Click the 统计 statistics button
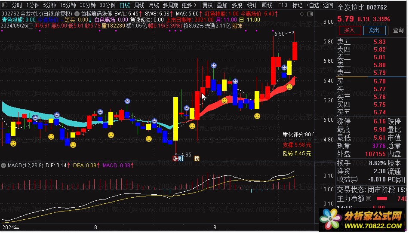 pyautogui.click(x=252, y=5)
